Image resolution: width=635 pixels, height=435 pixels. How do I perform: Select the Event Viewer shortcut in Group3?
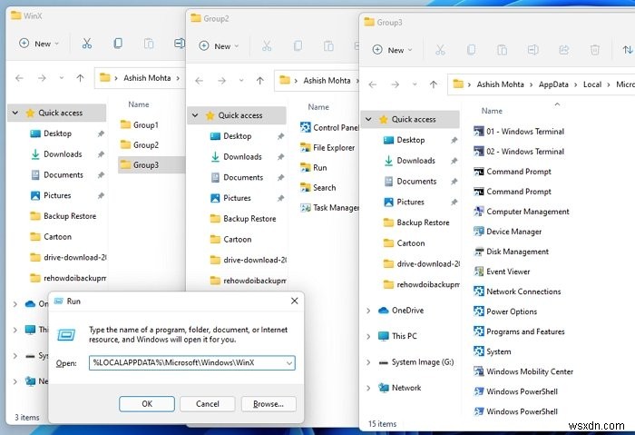pos(503,272)
